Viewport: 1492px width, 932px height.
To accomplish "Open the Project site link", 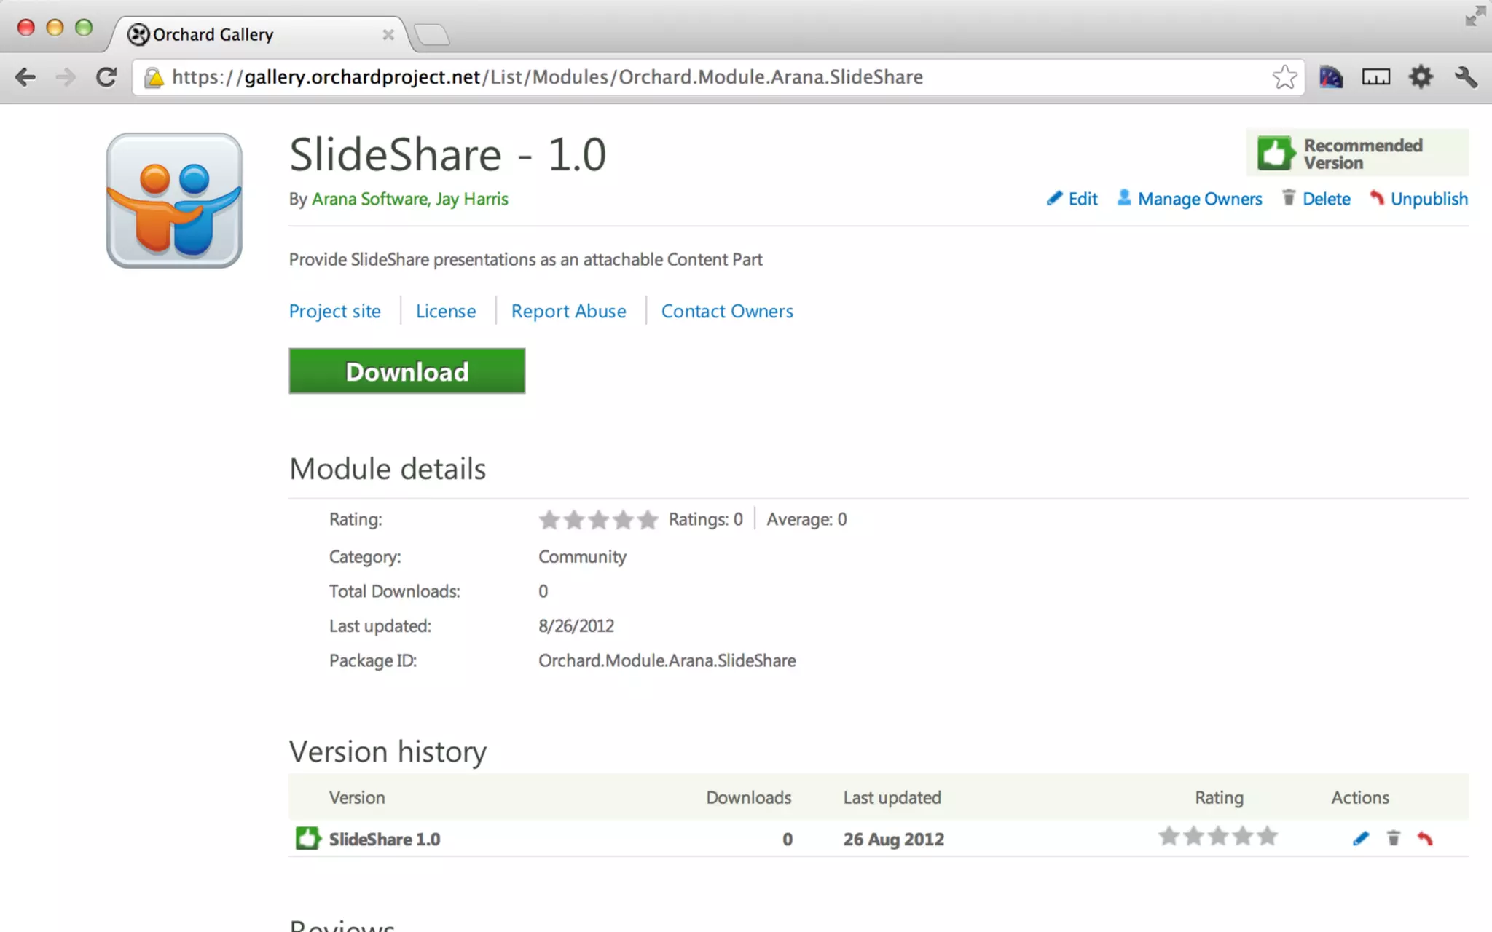I will pos(334,312).
